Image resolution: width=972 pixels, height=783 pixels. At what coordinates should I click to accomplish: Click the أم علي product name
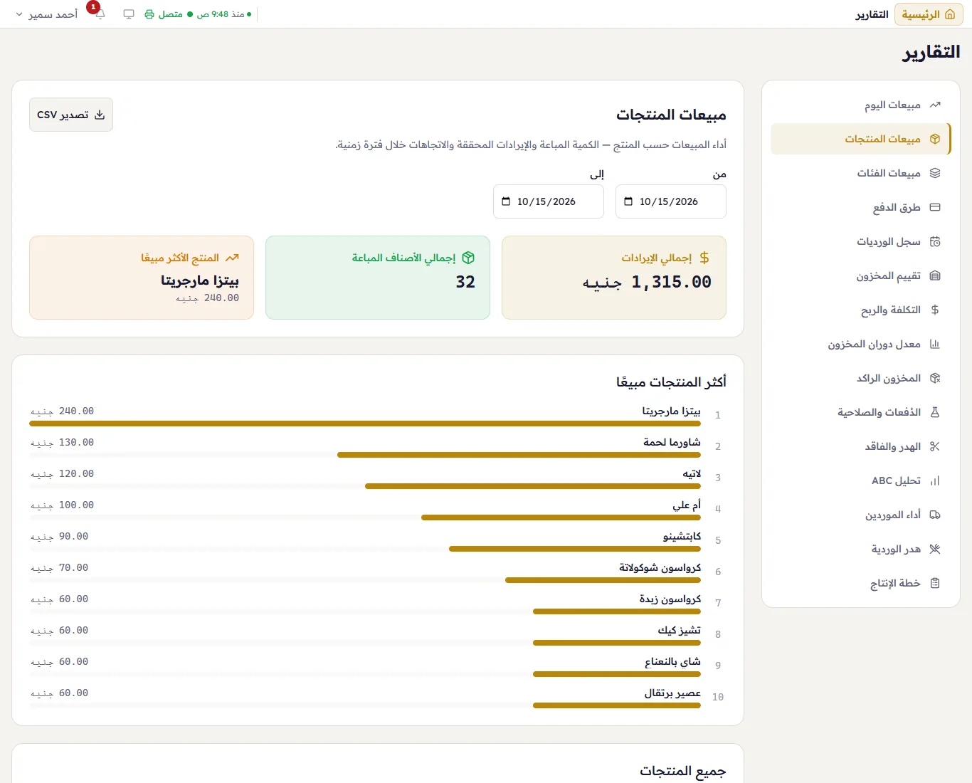687,505
